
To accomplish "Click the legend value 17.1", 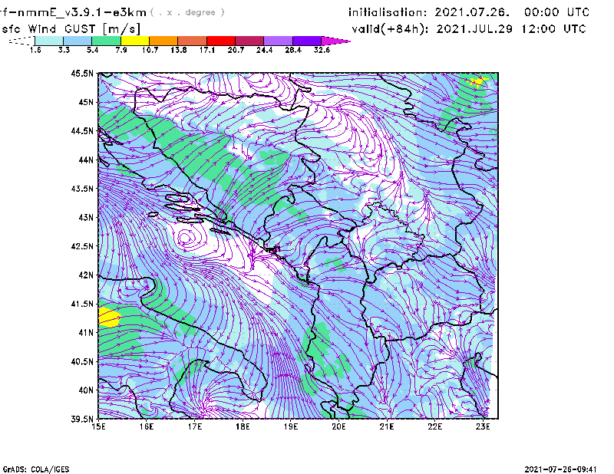I will coord(206,50).
